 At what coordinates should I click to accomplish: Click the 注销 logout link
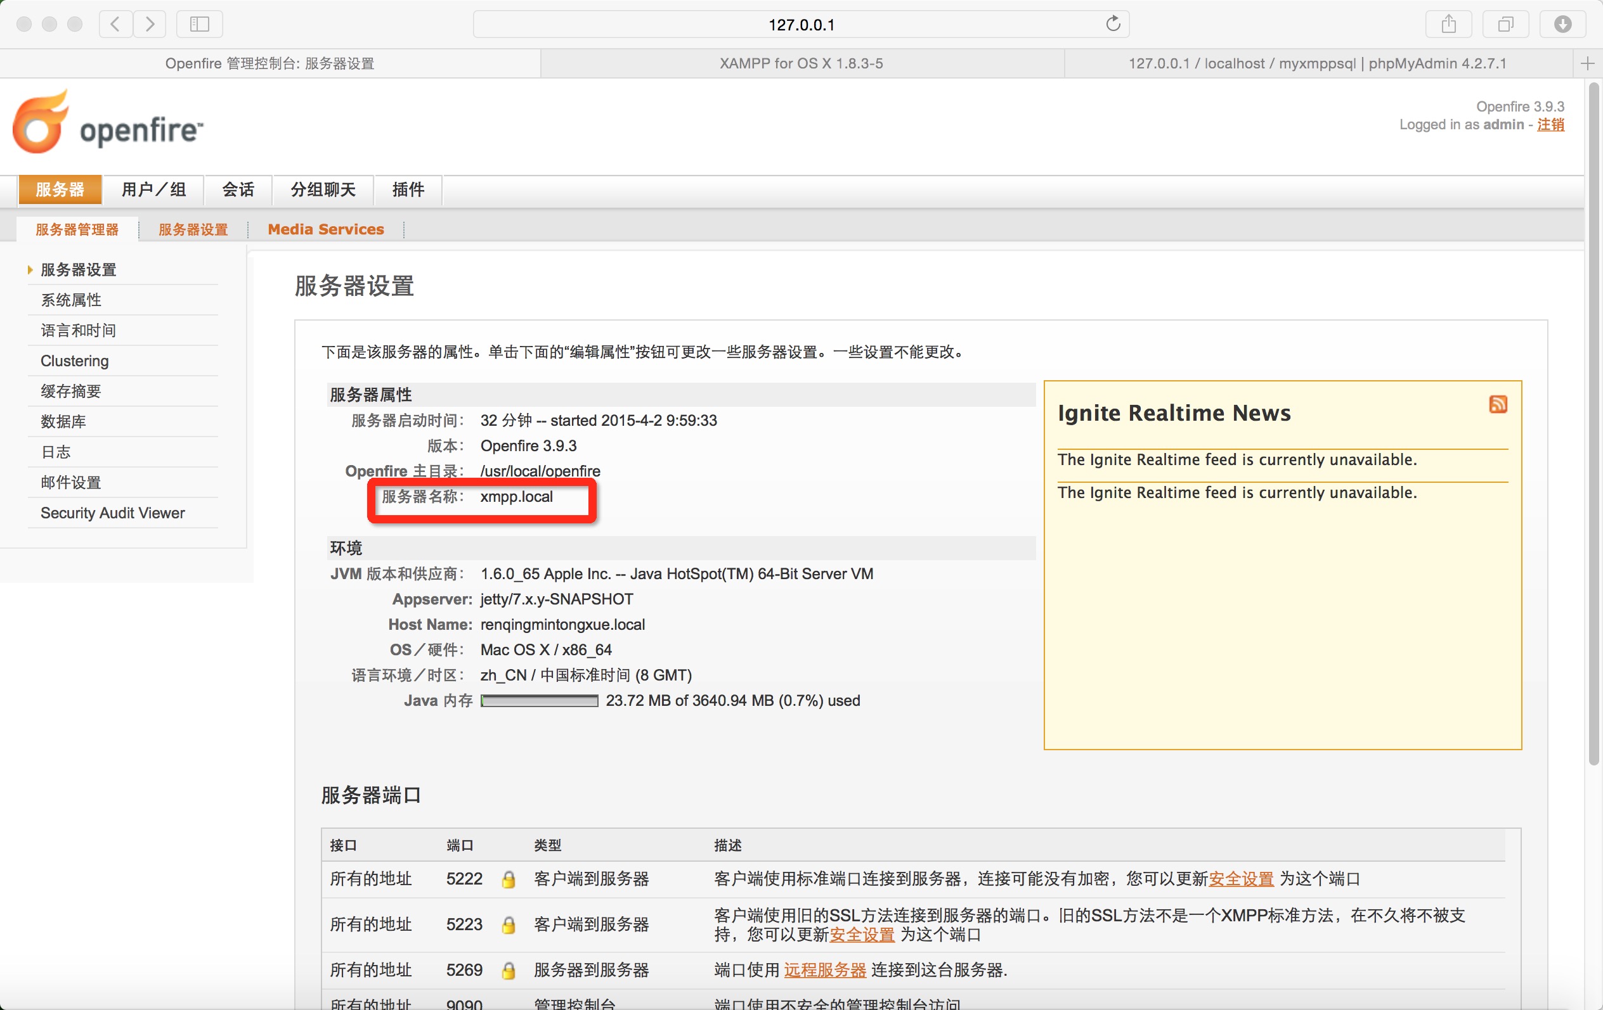point(1550,124)
